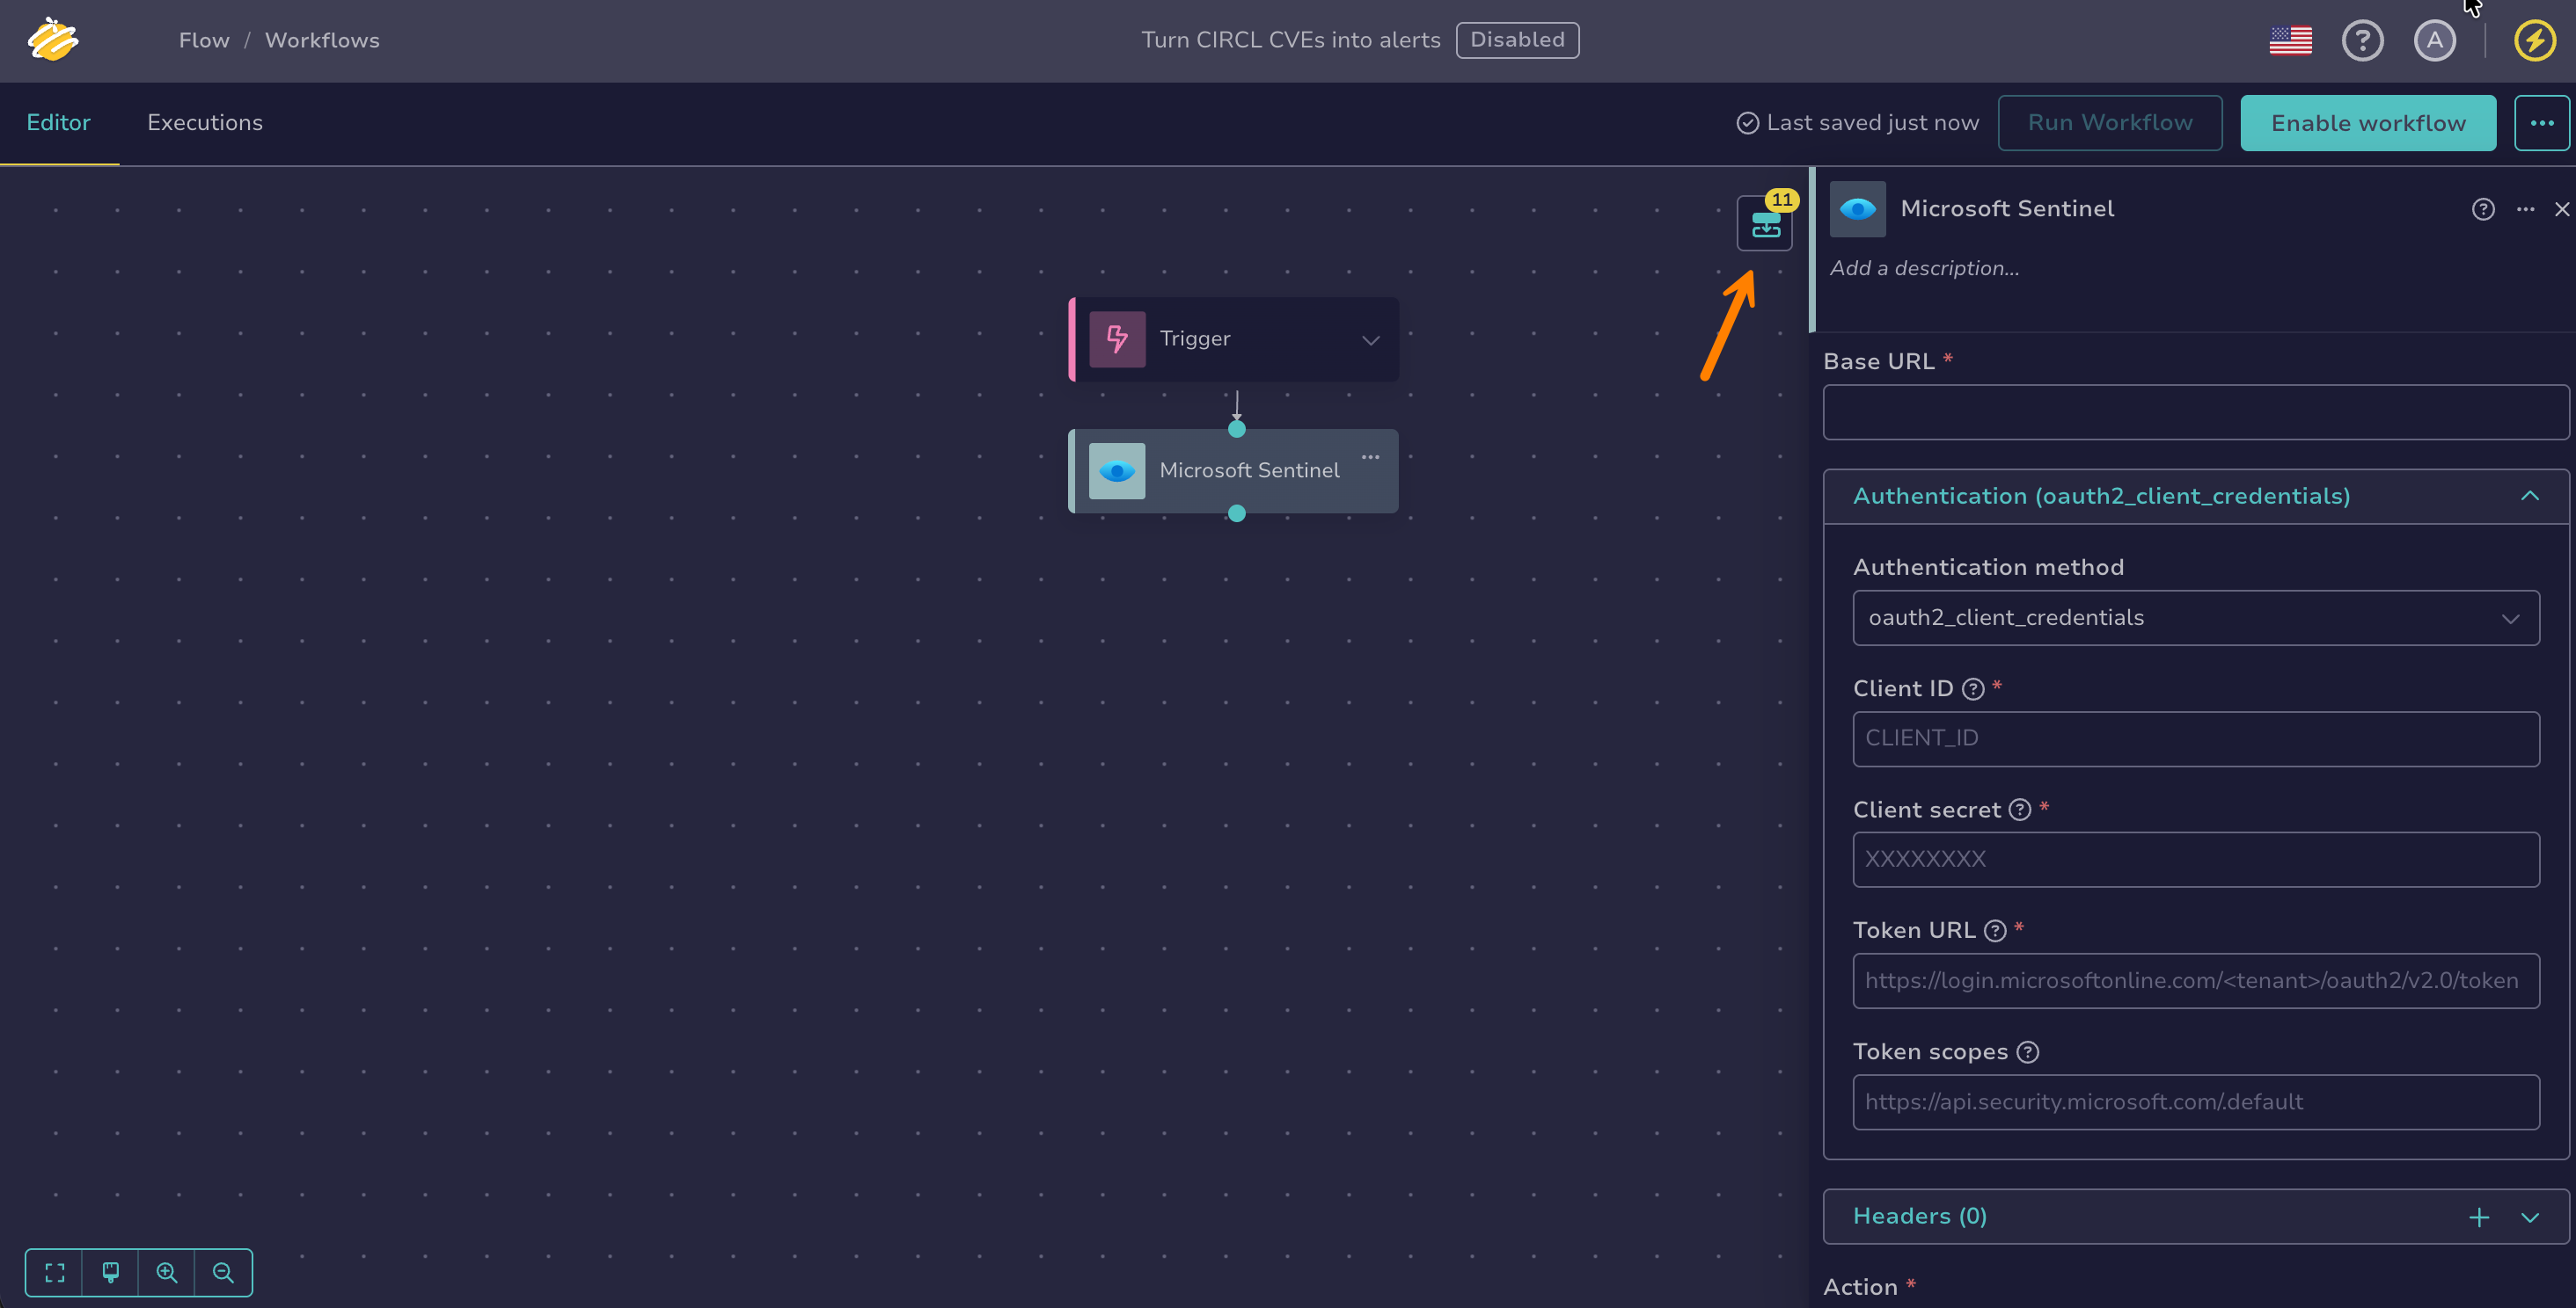The image size is (2576, 1308).
Task: Add a header with the plus icon
Action: tap(2479, 1217)
